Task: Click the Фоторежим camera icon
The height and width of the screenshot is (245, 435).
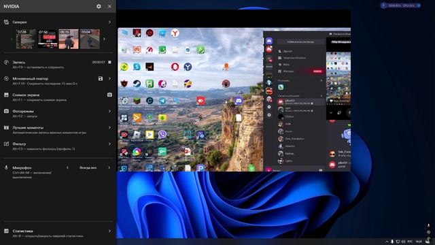Action: pyautogui.click(x=6, y=111)
